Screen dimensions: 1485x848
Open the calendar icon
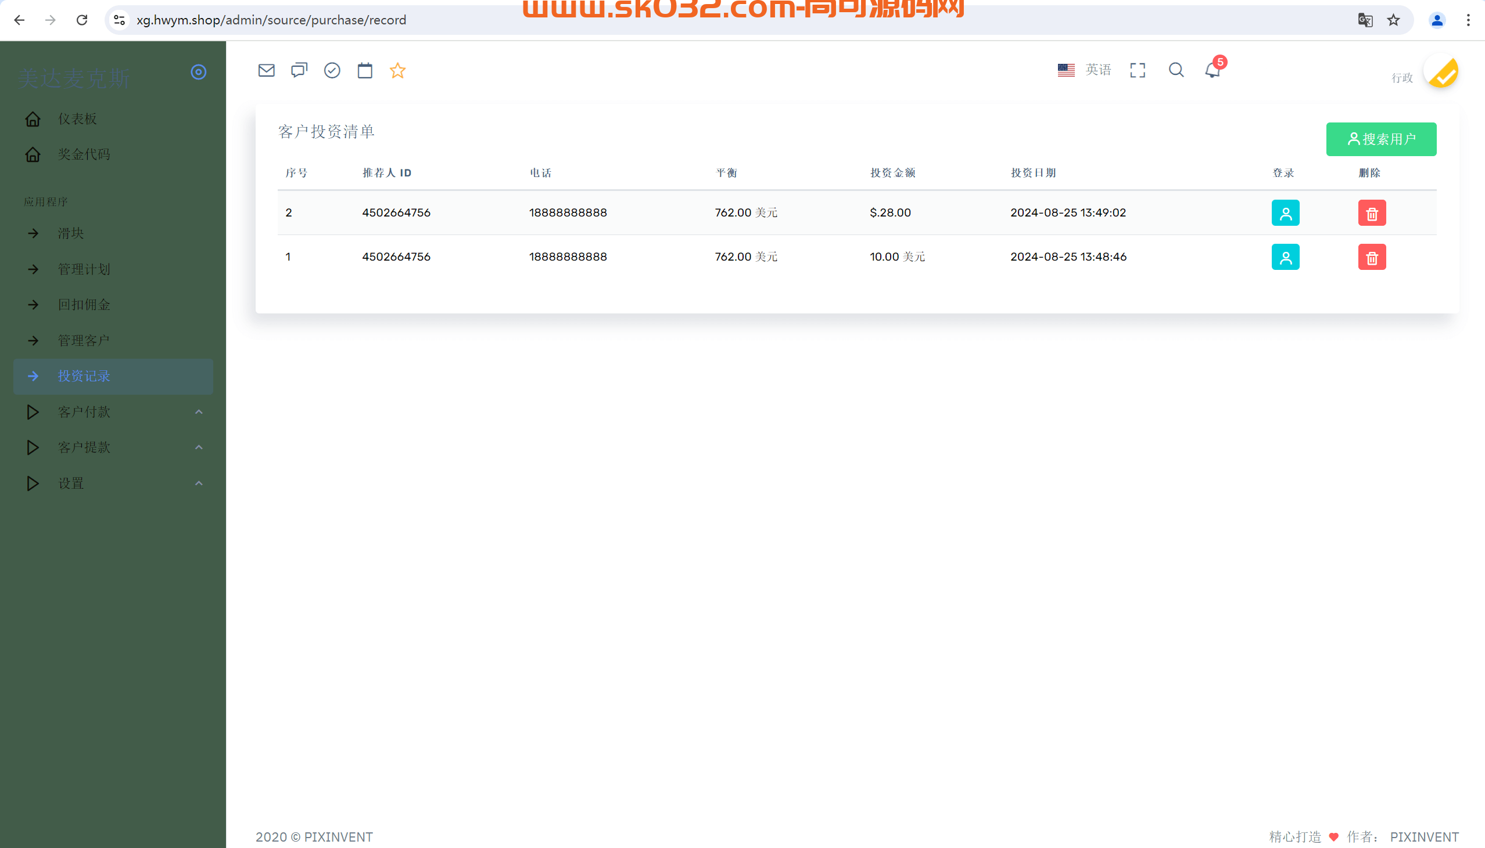(365, 70)
